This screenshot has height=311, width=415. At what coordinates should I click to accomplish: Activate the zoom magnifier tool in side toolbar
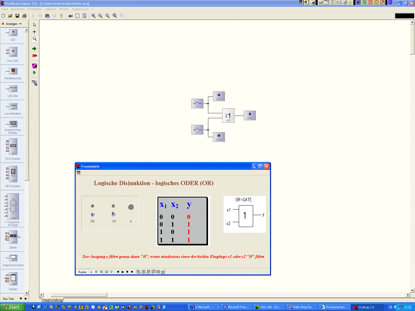coord(34,39)
